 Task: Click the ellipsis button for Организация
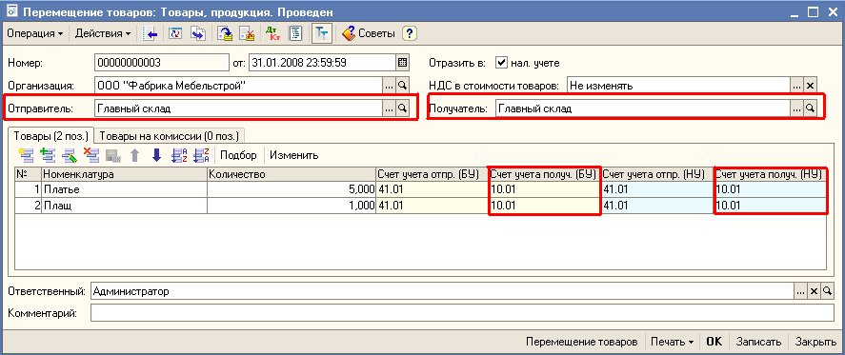(x=389, y=86)
